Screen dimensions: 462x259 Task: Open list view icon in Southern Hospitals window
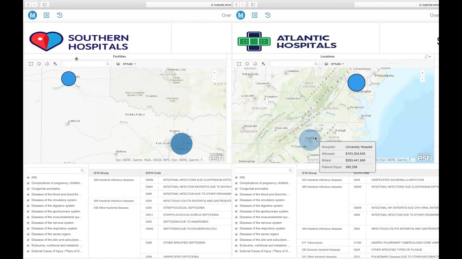pos(47,15)
